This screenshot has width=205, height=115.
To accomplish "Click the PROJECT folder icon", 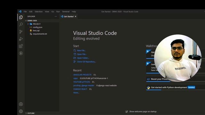I will click(31, 24).
